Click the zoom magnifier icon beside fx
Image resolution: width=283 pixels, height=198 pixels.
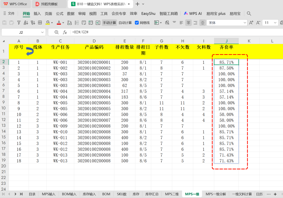[x=56, y=32]
